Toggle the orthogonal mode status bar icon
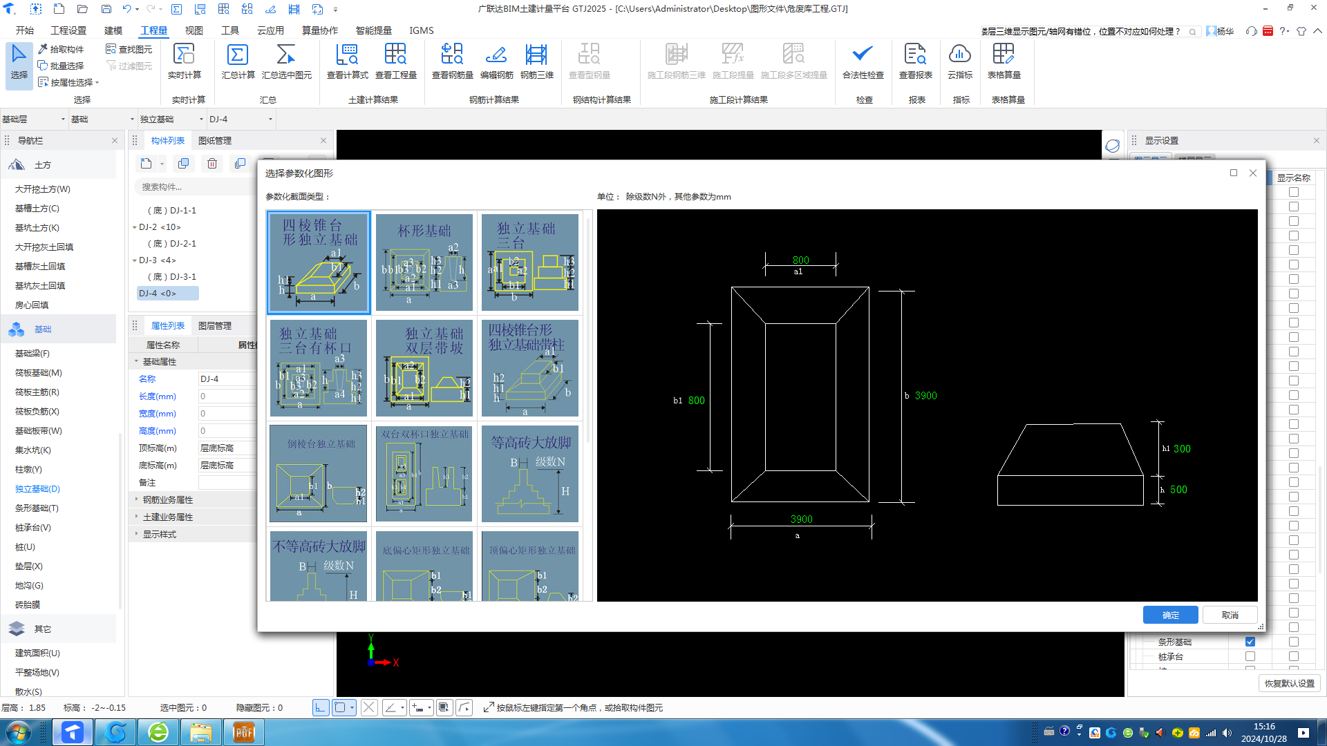 (x=321, y=707)
